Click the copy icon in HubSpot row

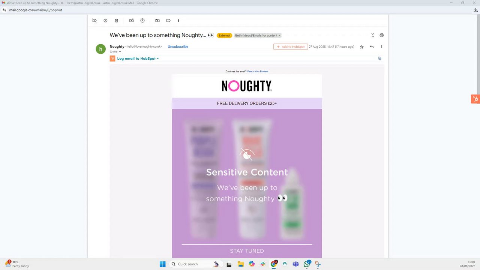click(x=379, y=58)
